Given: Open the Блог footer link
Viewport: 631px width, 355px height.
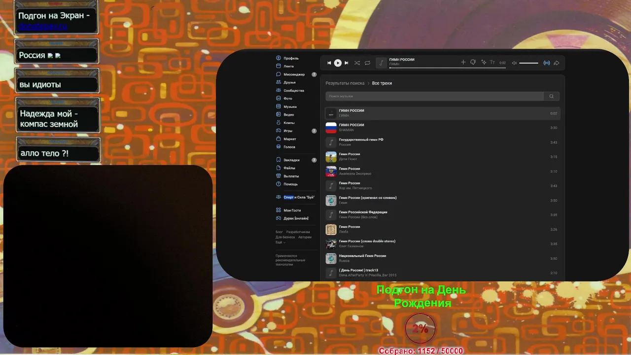Looking at the screenshot, I should click(279, 232).
